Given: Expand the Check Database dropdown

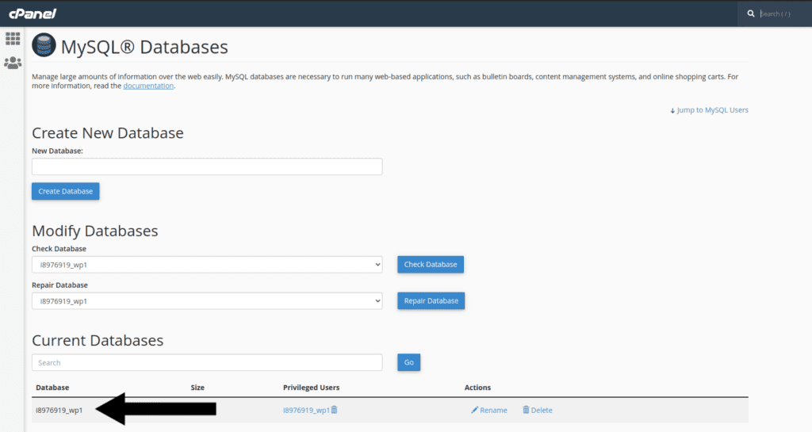Looking at the screenshot, I should [x=207, y=265].
